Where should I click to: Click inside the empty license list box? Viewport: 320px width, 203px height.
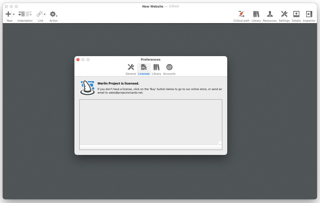(x=151, y=122)
